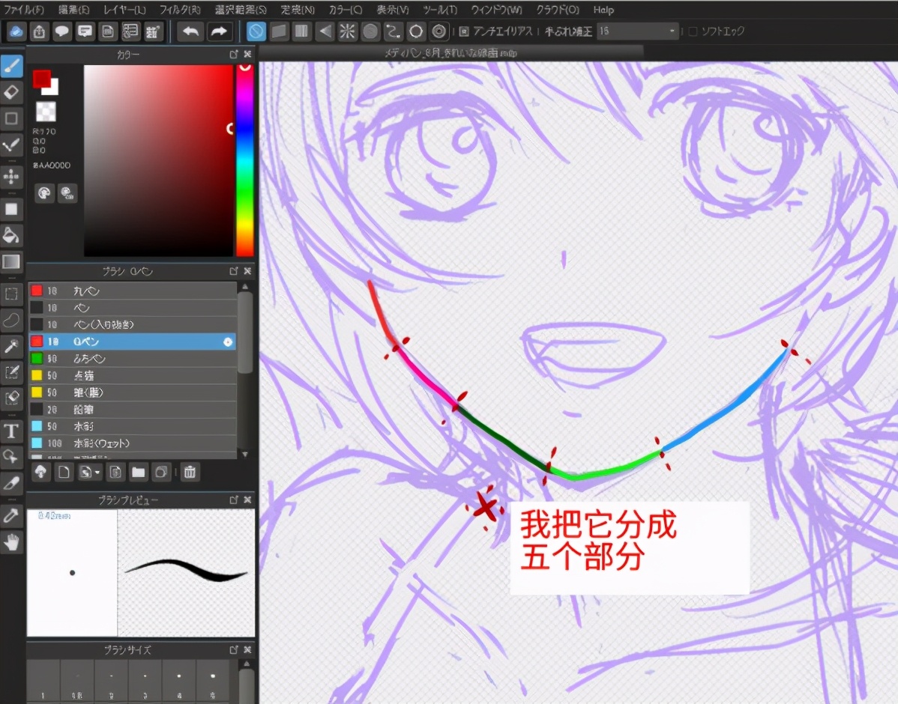Select the Move tool

point(11,176)
